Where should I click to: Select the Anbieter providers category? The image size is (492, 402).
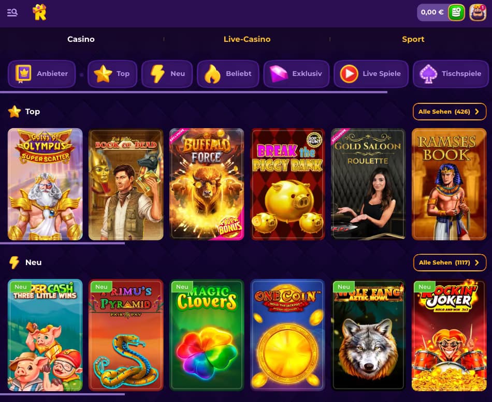pos(42,74)
